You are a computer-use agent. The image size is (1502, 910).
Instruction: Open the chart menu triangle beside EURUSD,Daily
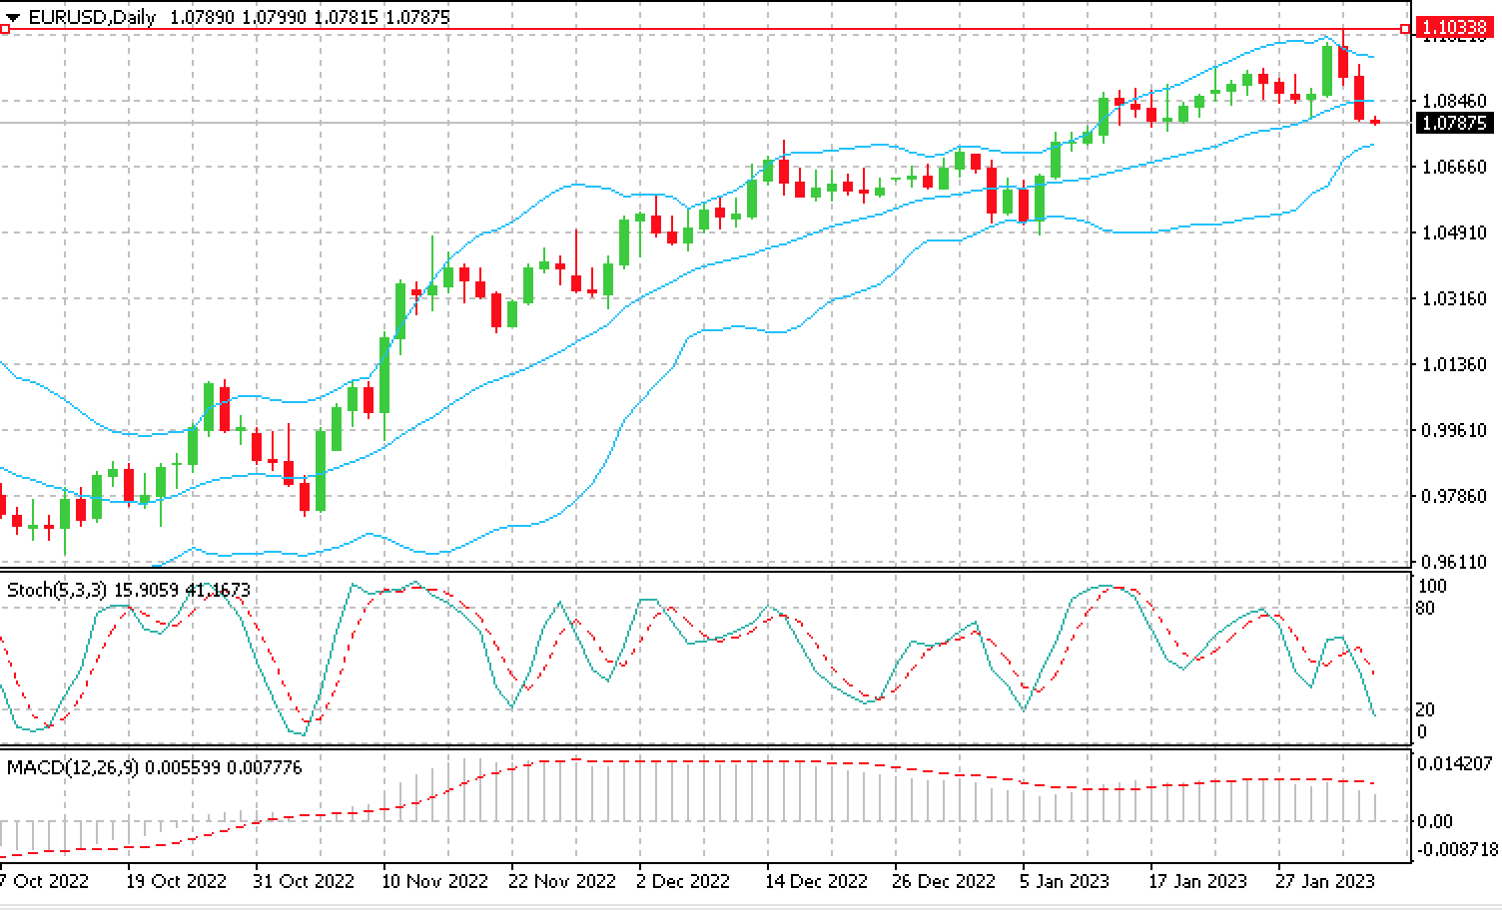(x=13, y=18)
